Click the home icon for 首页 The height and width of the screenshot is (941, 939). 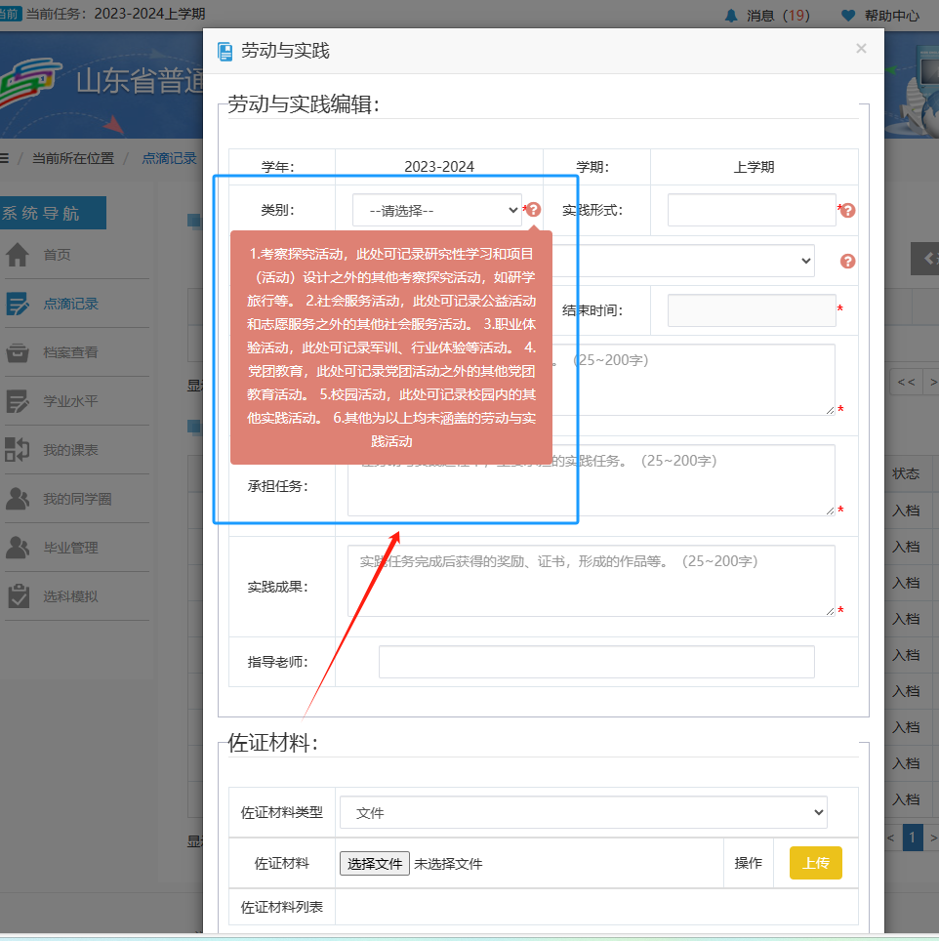pyautogui.click(x=18, y=255)
